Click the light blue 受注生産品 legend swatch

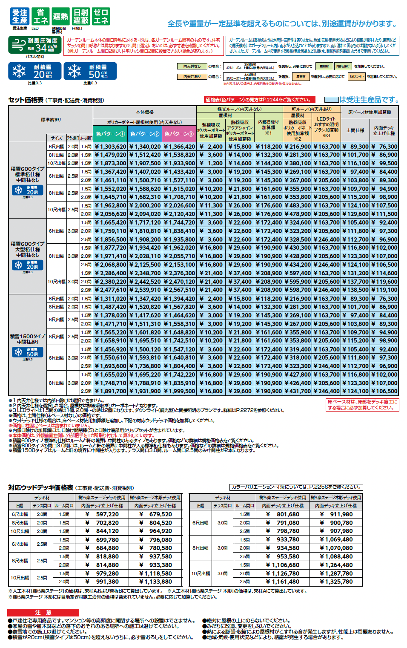(x=331, y=100)
